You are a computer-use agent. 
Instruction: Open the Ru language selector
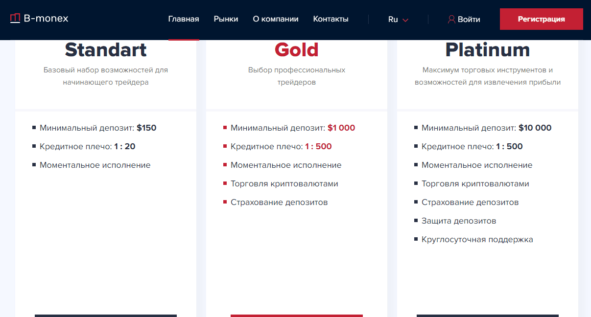click(398, 20)
